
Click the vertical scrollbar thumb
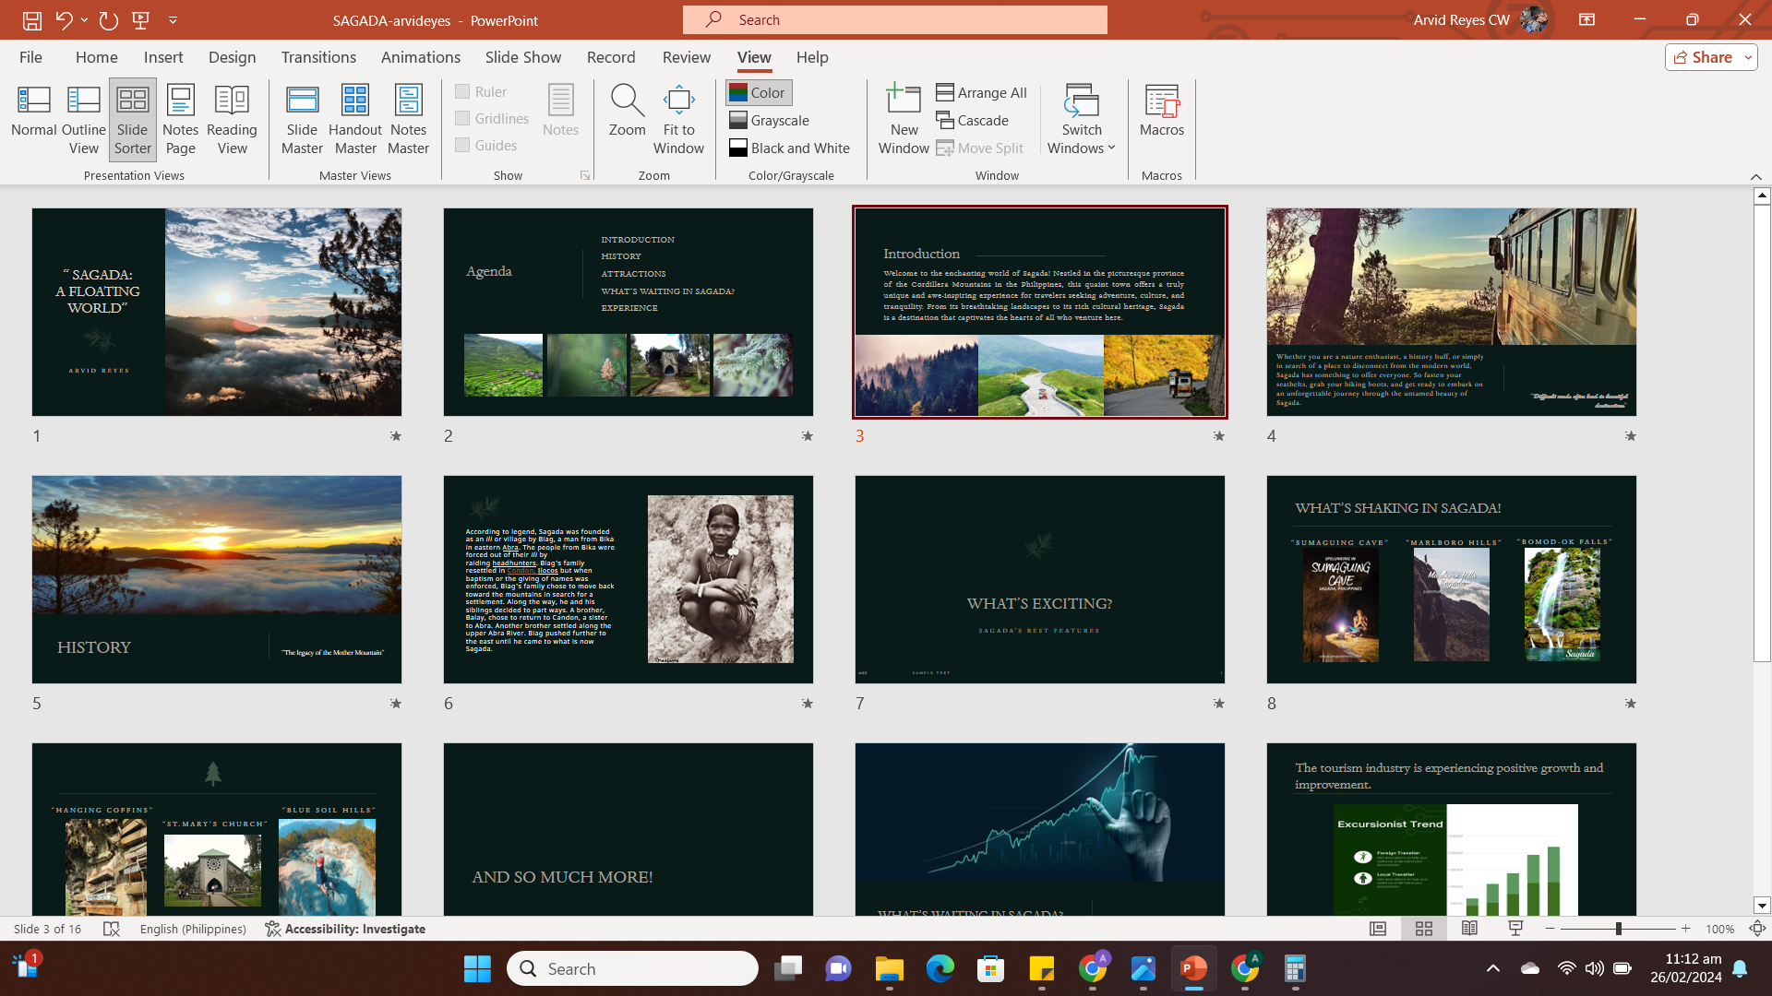pyautogui.click(x=1762, y=433)
